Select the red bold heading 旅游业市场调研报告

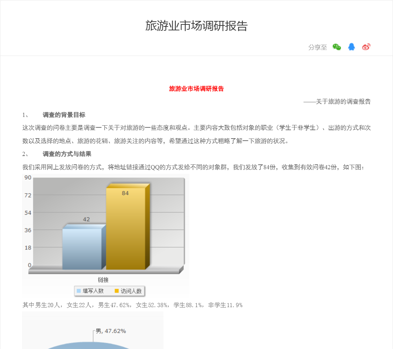coord(196,89)
